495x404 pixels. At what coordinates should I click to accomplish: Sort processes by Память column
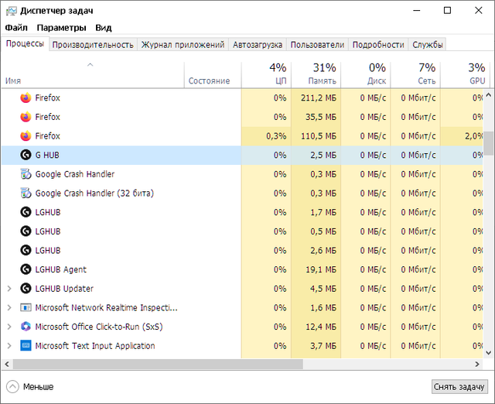(316, 74)
